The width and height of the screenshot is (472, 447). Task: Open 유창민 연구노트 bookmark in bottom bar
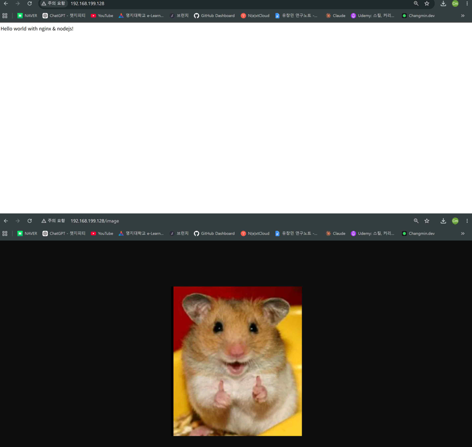[x=296, y=234]
